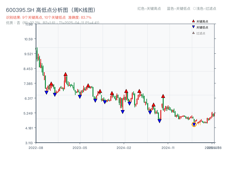The image size is (238, 178).
Task: Select the blue low marker near 4.7 in September 2024
Action: tap(159, 121)
